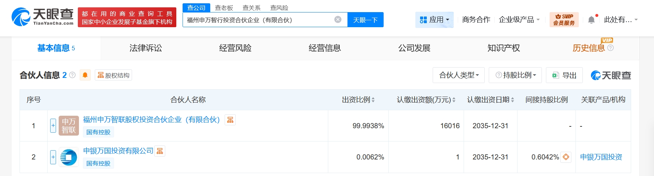
Task: Switch to the 知识产权 tab
Action: (x=504, y=48)
